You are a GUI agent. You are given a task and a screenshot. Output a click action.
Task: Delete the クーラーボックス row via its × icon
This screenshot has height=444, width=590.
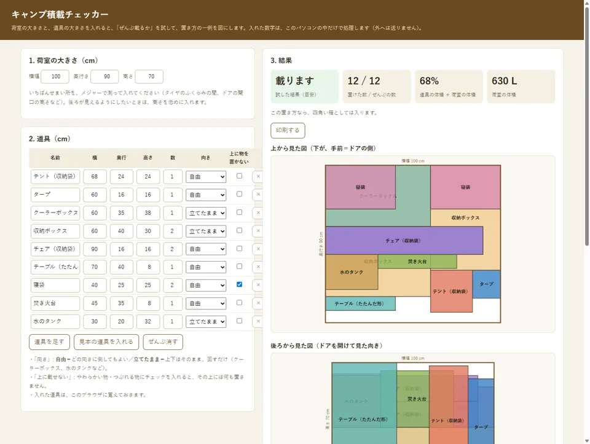(258, 212)
